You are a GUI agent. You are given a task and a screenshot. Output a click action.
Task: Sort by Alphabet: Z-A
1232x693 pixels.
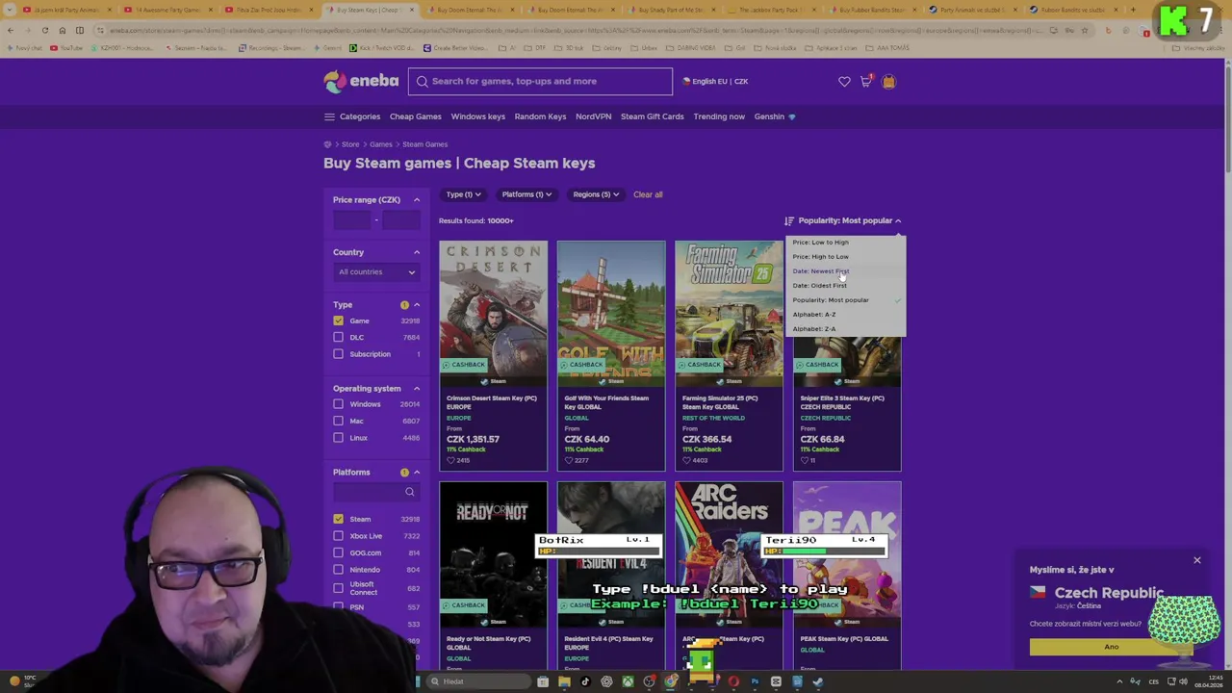(x=814, y=329)
